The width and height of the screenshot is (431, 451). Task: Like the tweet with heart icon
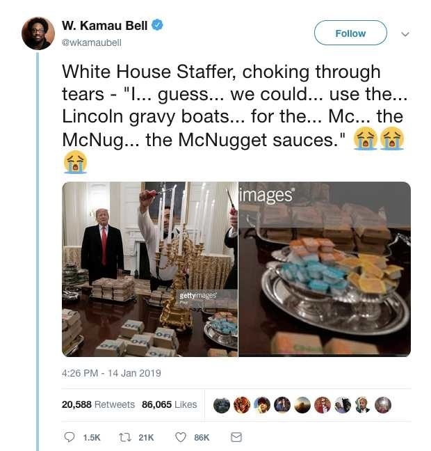181,437
